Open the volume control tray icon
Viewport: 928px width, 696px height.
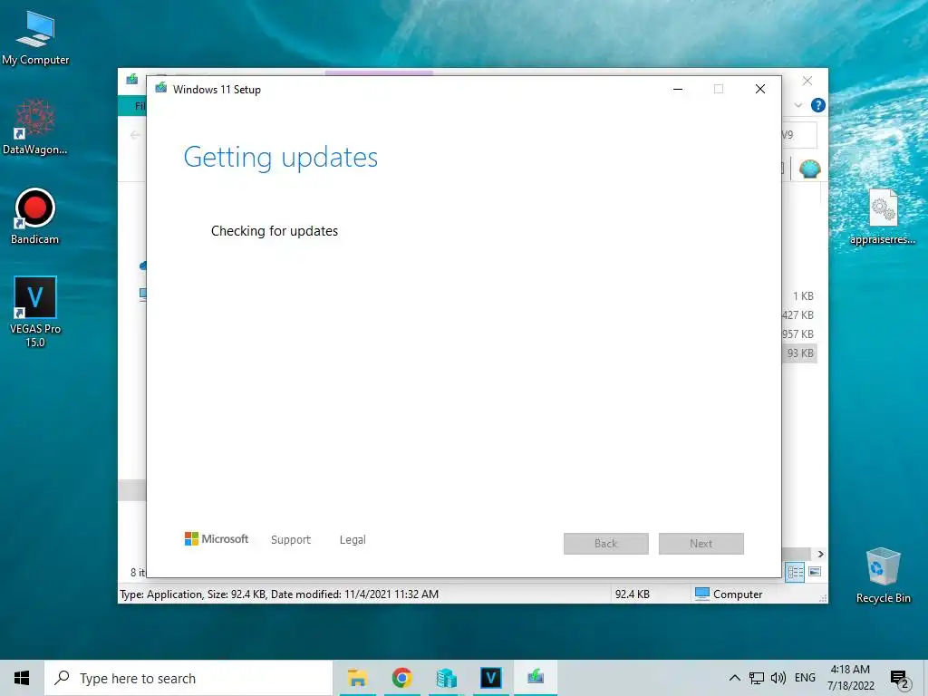click(x=778, y=678)
